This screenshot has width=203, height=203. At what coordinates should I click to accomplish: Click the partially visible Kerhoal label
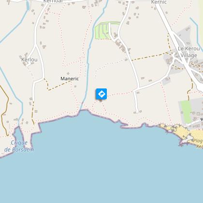(53, 1)
